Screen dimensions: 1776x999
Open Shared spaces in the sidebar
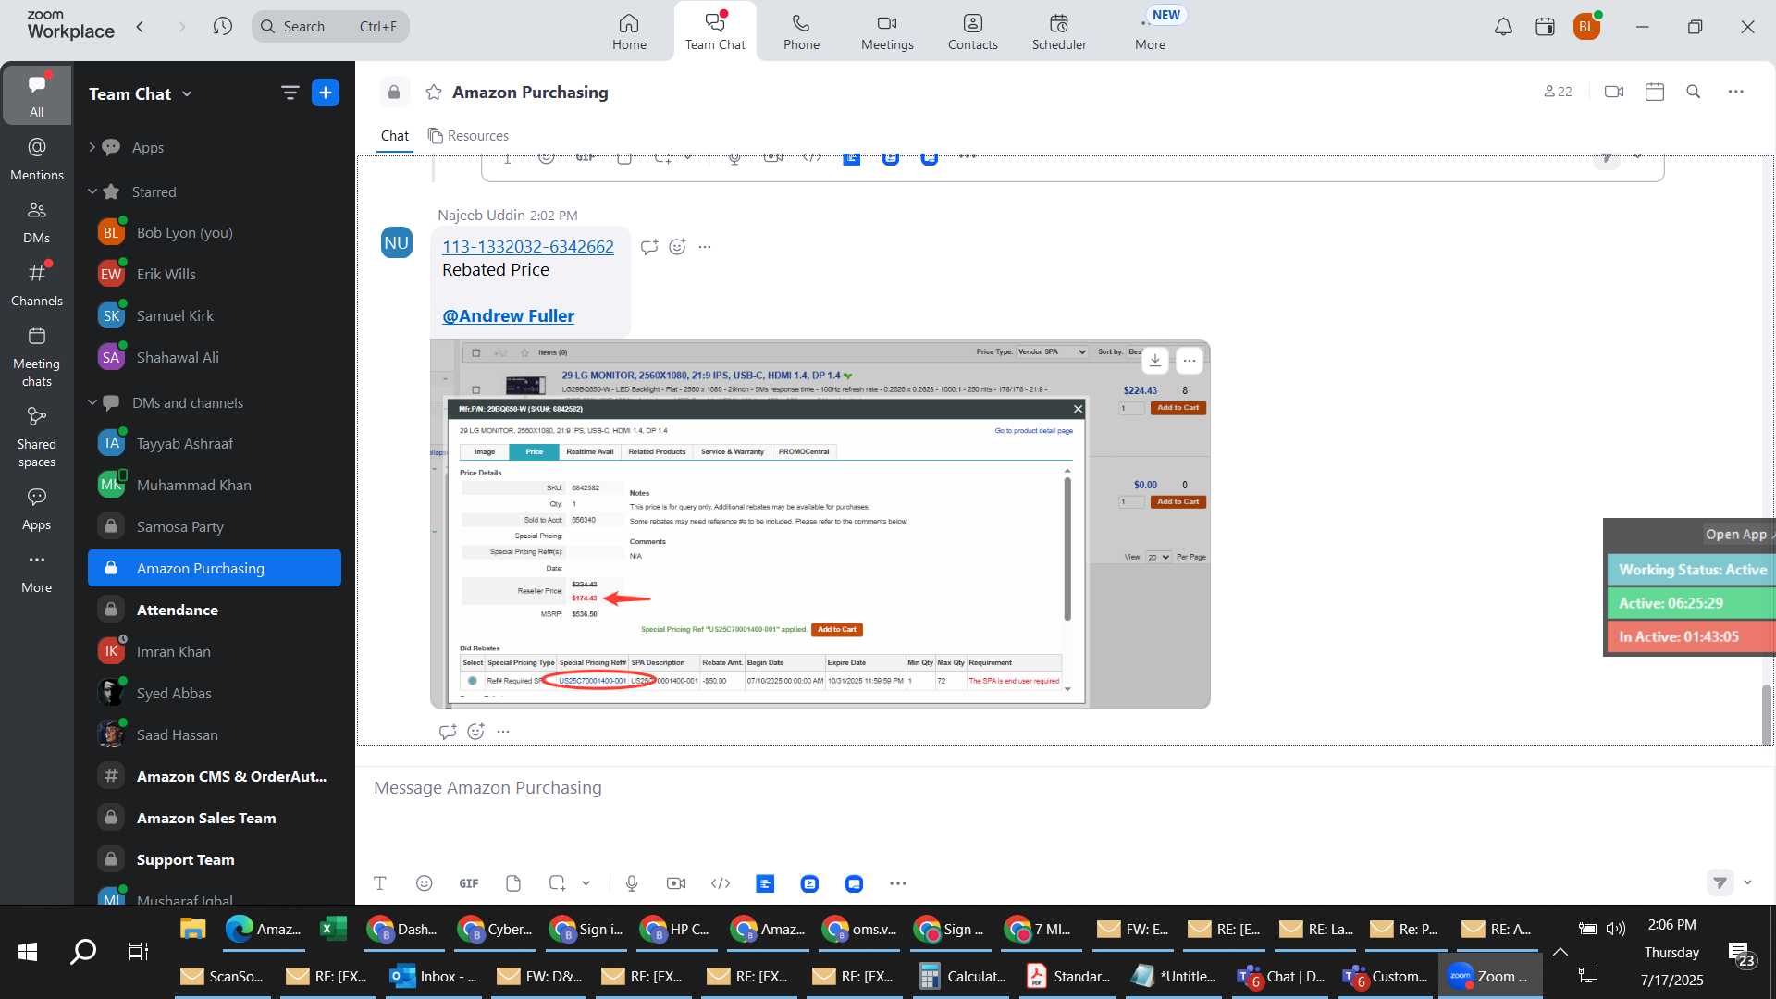coord(37,437)
